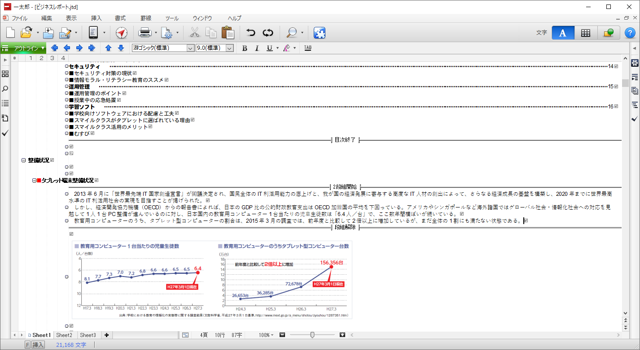Open the 書式 menu
Image resolution: width=640 pixels, height=350 pixels.
120,18
